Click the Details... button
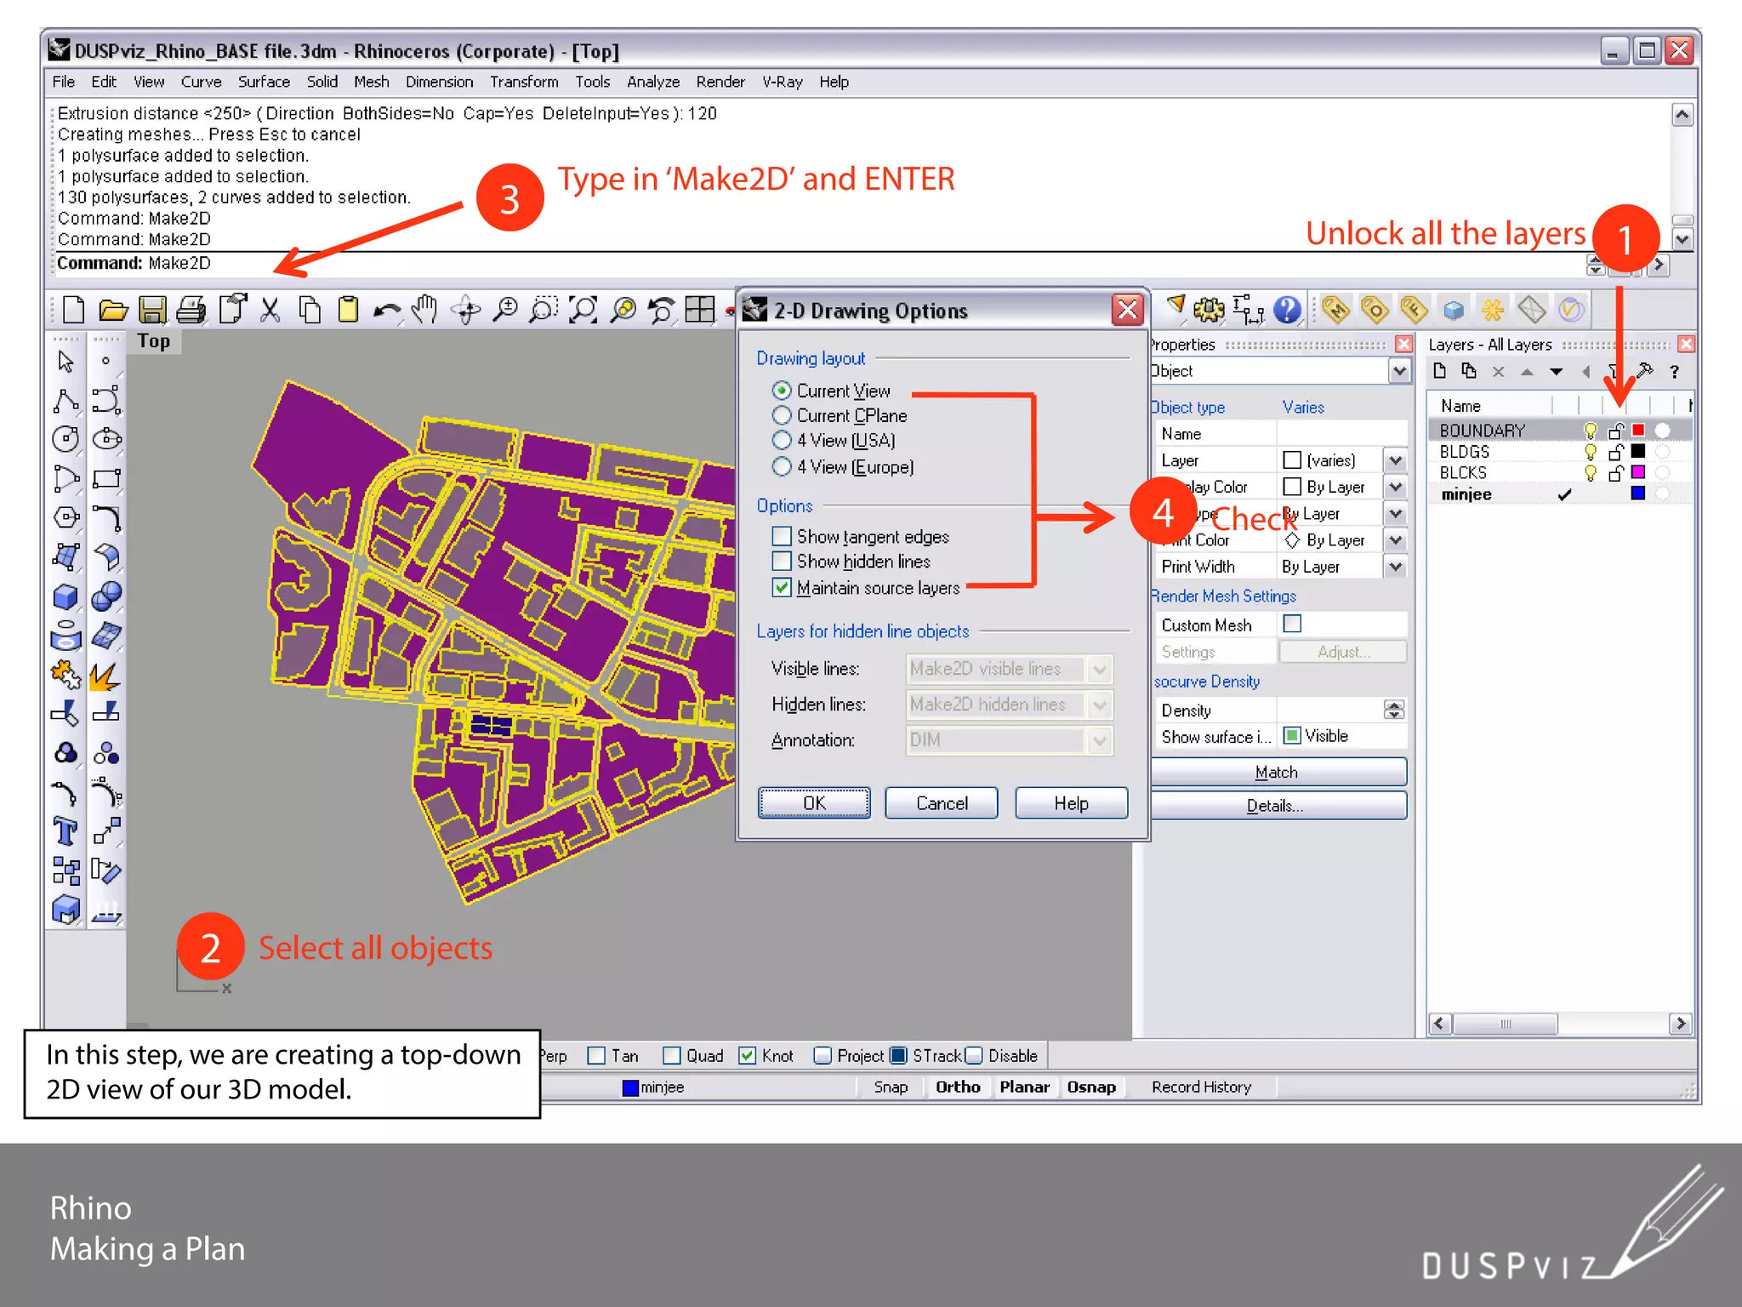Image resolution: width=1742 pixels, height=1307 pixels. [x=1276, y=805]
